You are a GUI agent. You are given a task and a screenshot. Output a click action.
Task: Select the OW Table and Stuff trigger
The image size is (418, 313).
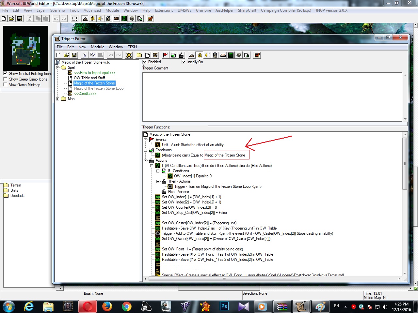pyautogui.click(x=89, y=78)
